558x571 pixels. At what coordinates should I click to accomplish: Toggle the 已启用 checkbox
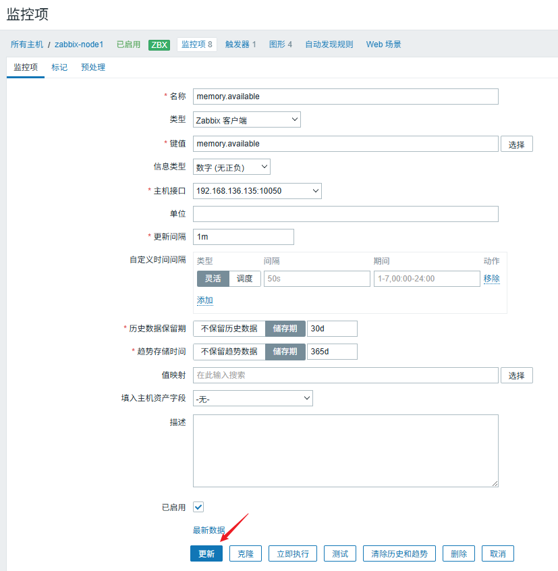click(x=198, y=507)
